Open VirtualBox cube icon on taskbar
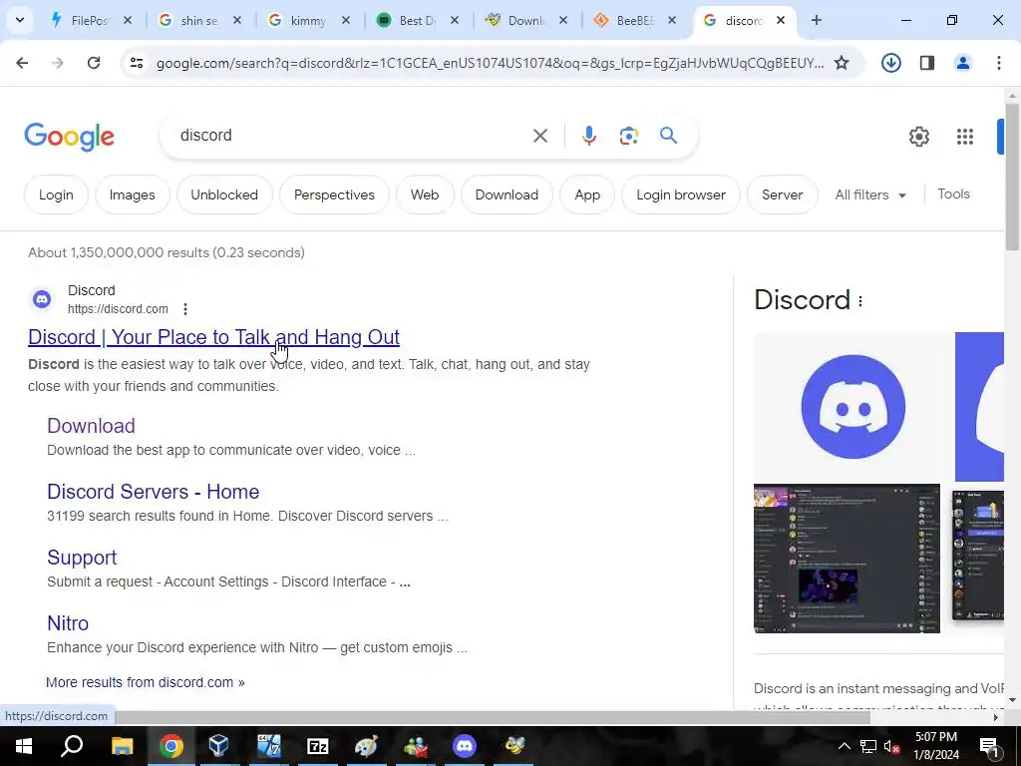The image size is (1021, 766). 218,746
